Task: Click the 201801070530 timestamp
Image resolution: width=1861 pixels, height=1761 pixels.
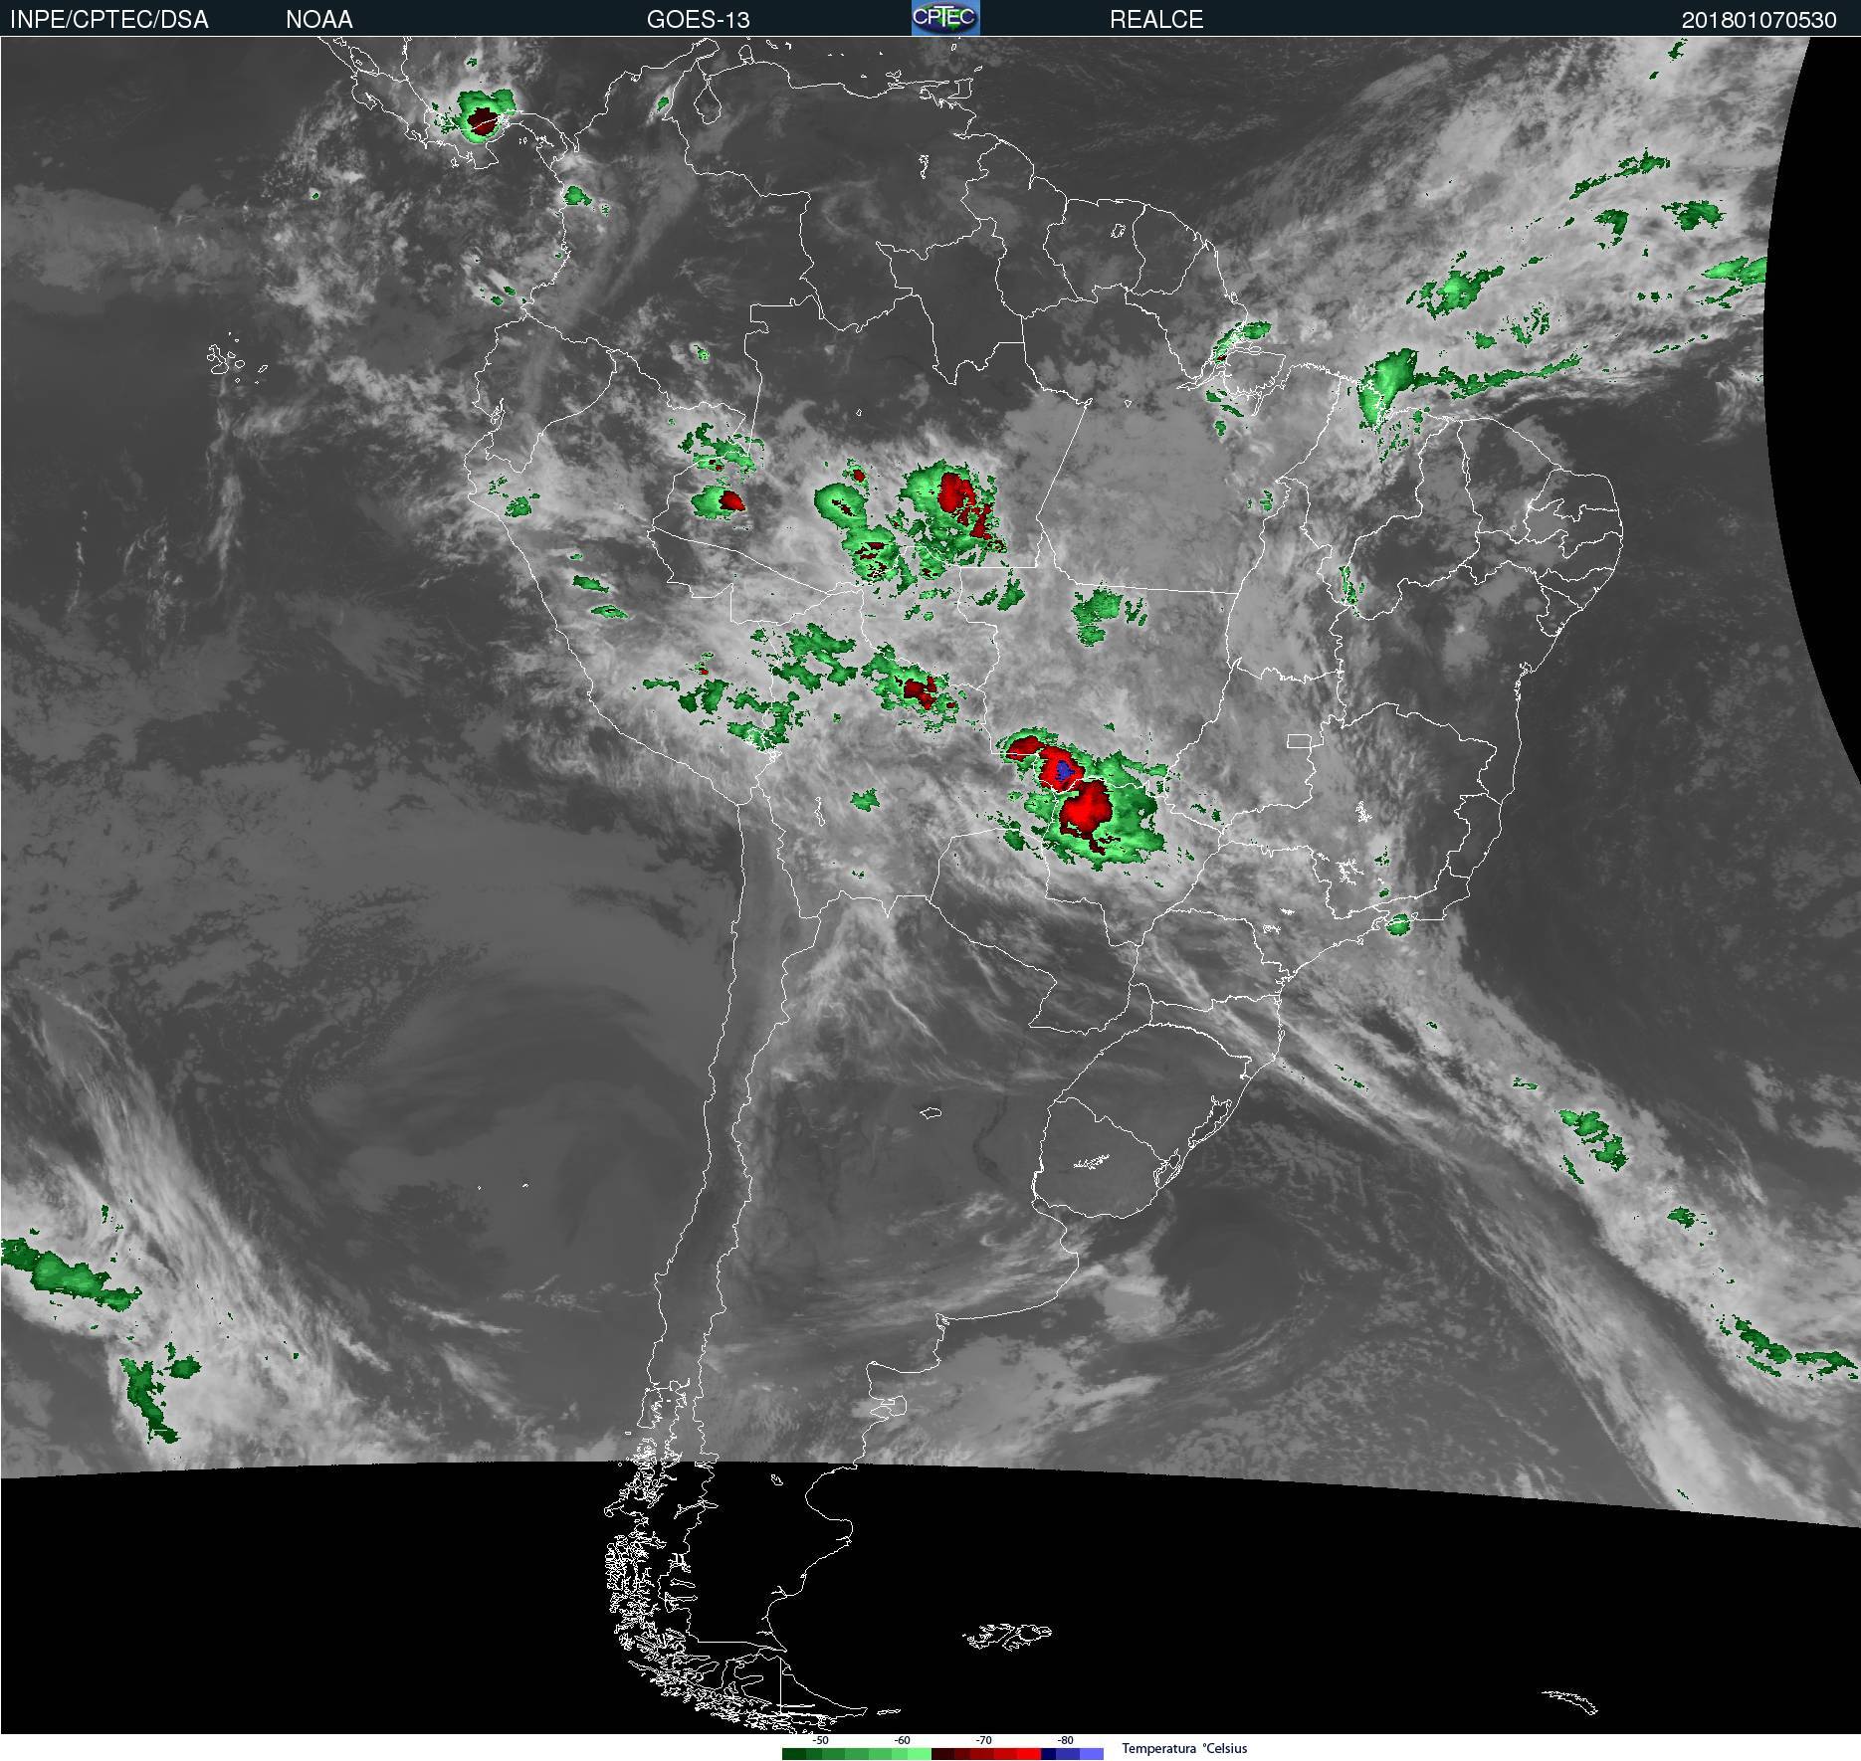Action: pos(1758,20)
